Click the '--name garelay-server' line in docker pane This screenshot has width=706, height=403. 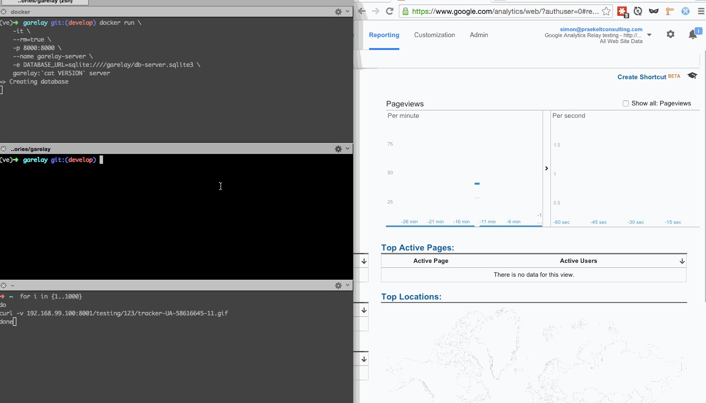[x=53, y=56]
